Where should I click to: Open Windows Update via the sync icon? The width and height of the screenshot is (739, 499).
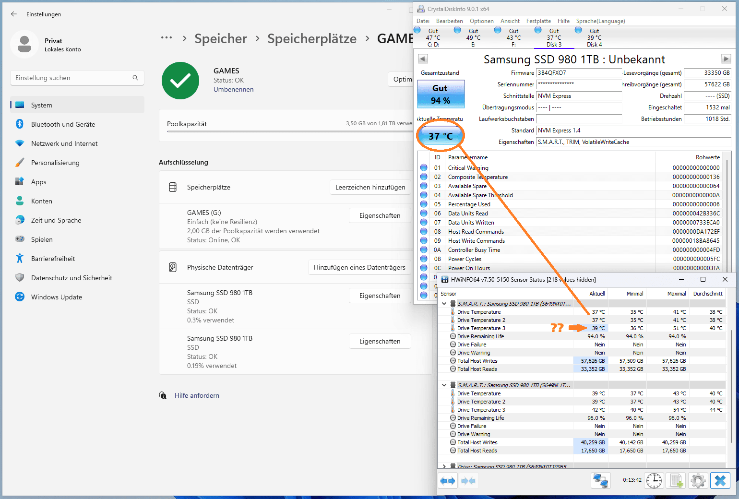tap(20, 297)
